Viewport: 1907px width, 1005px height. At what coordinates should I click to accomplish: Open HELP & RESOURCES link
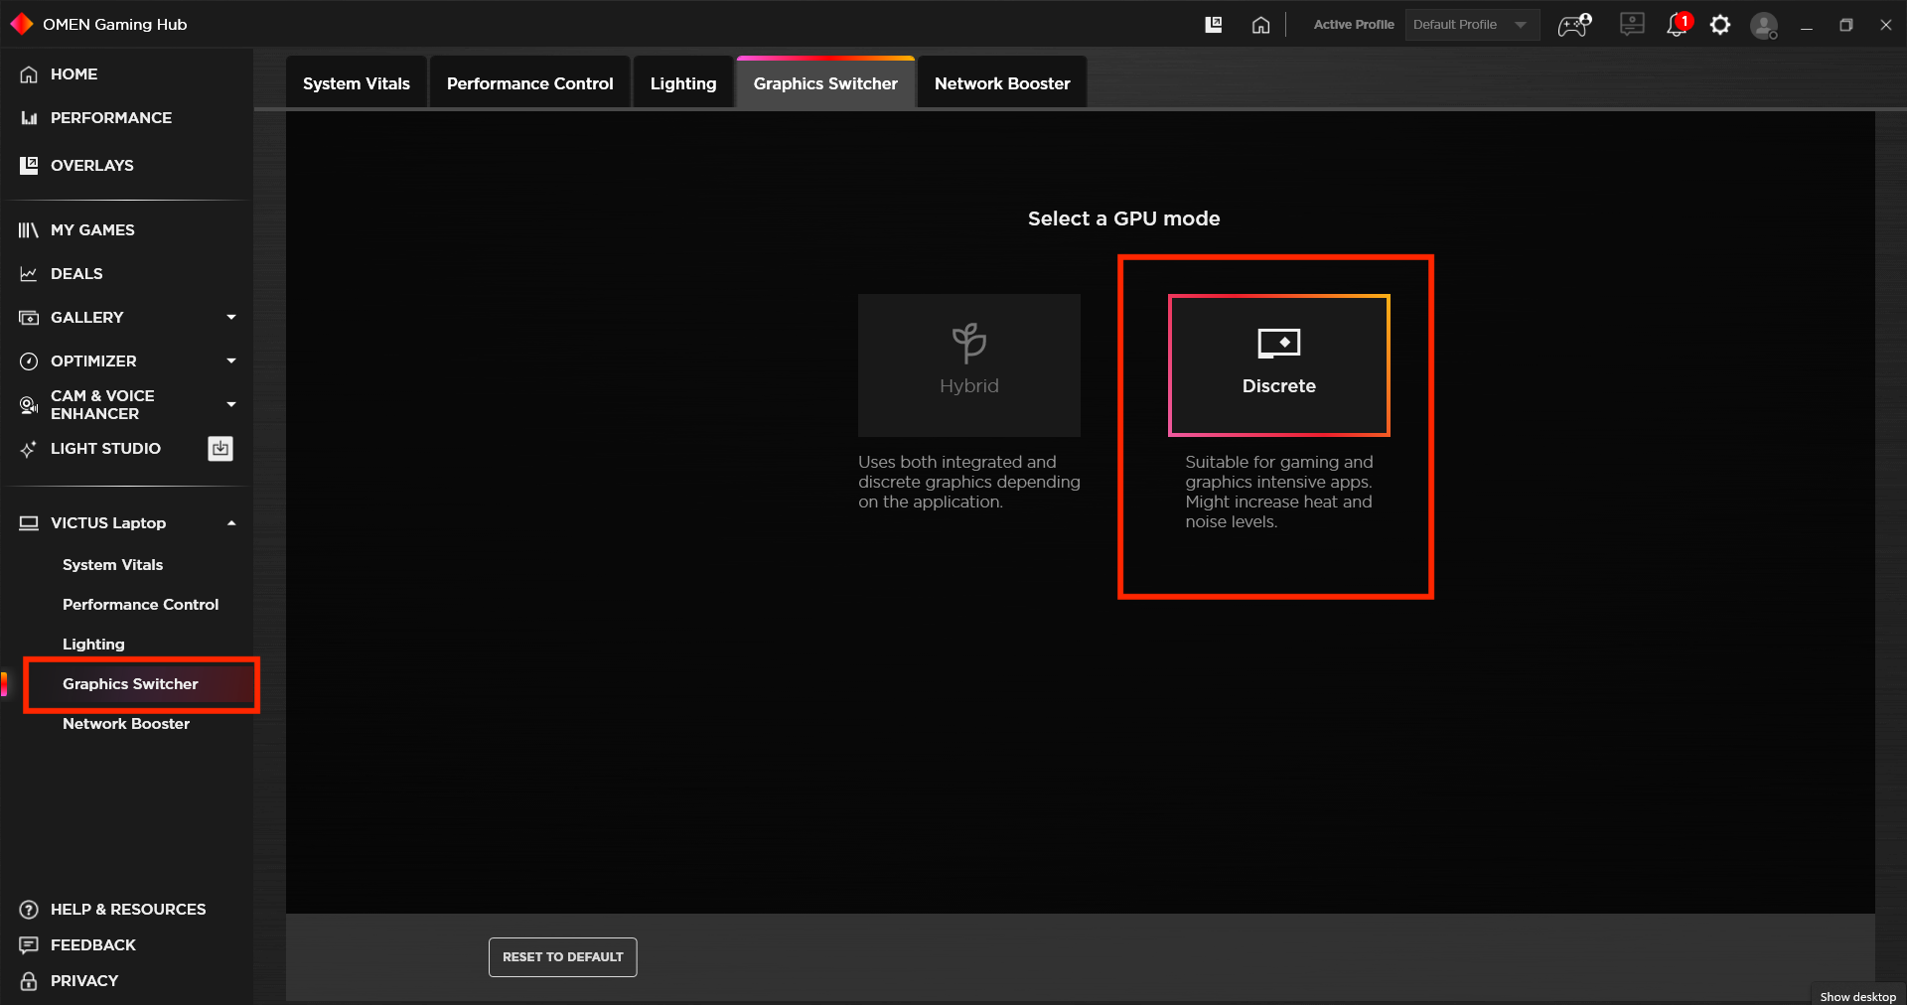(x=128, y=910)
